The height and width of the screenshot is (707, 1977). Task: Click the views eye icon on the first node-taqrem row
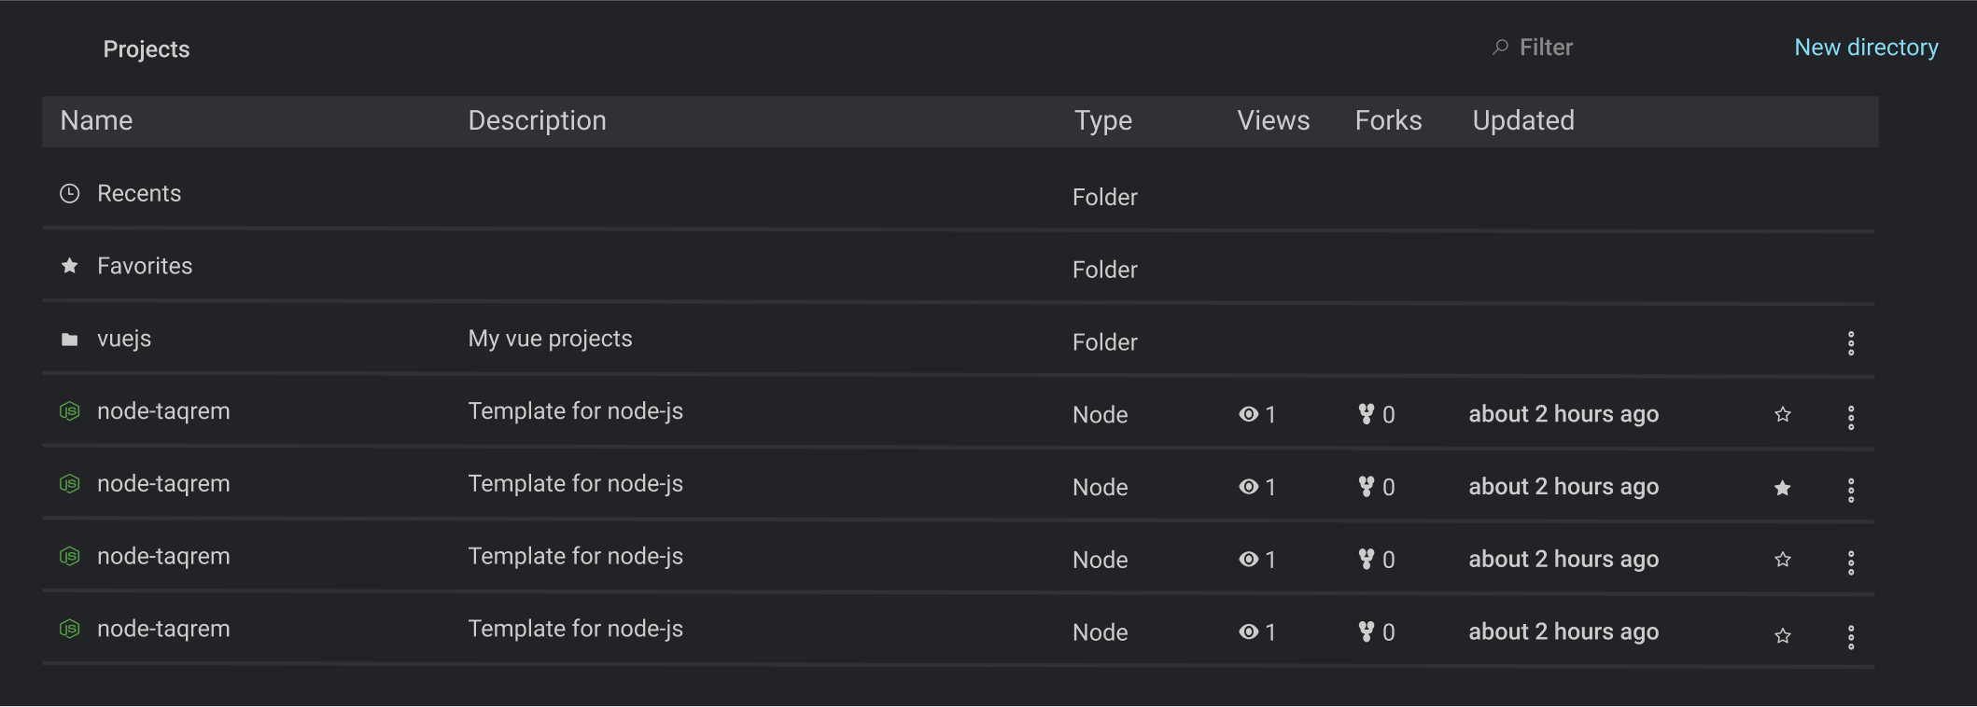click(1248, 414)
